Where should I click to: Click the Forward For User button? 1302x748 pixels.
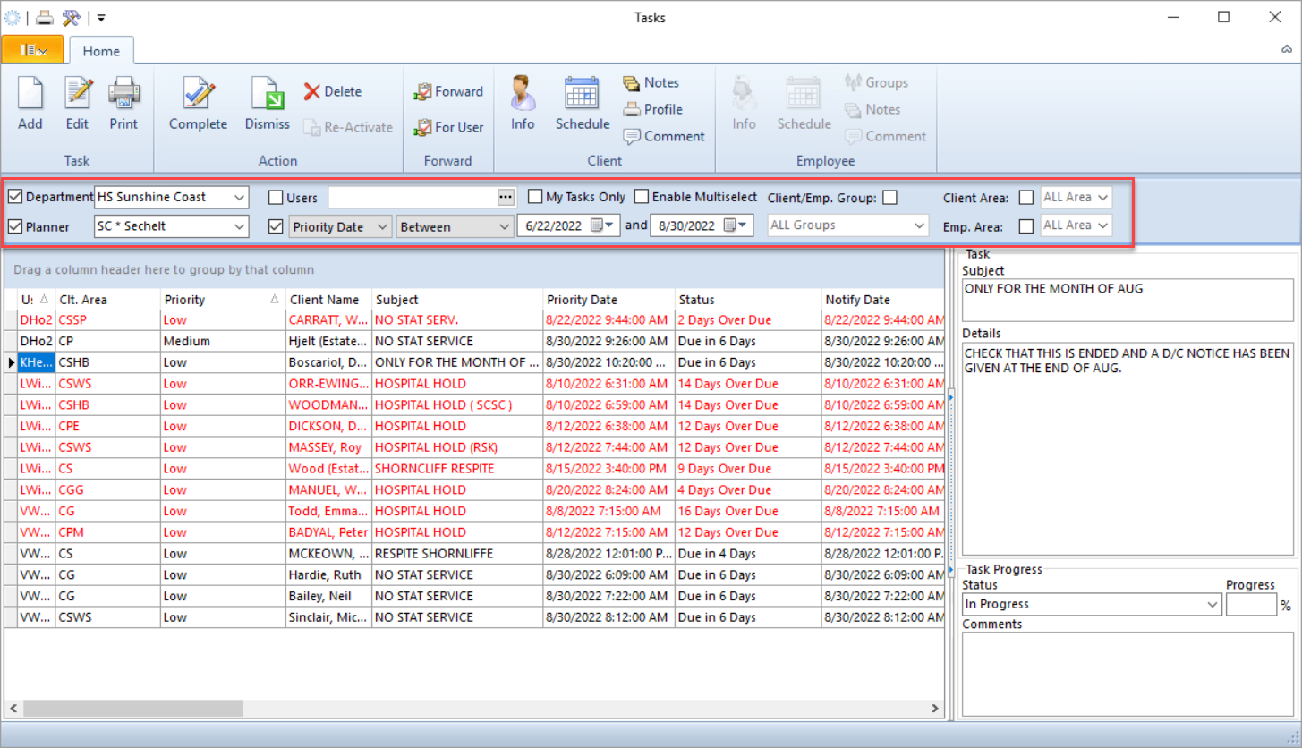click(448, 128)
